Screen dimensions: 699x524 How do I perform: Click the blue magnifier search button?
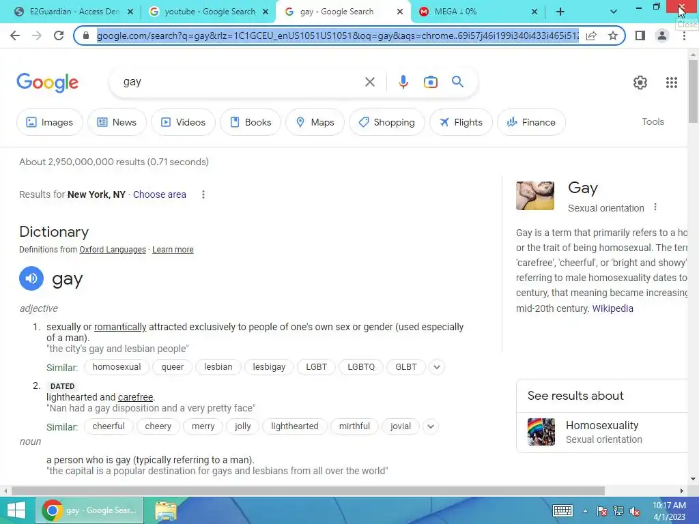pos(457,82)
